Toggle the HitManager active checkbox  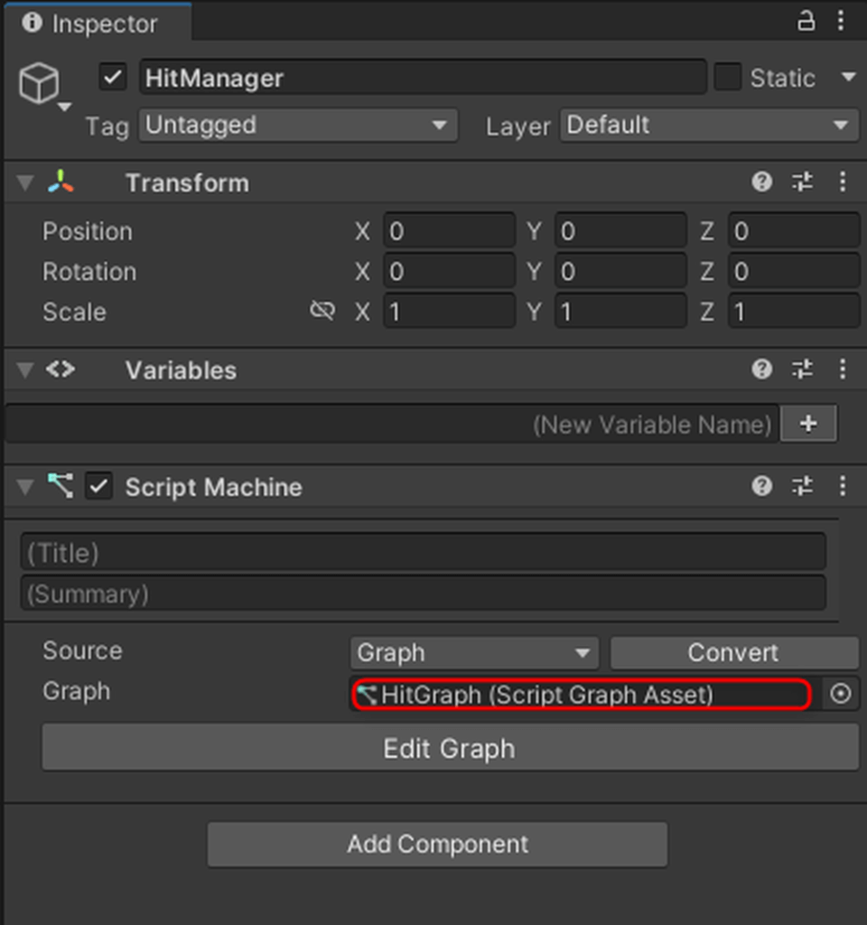click(112, 78)
